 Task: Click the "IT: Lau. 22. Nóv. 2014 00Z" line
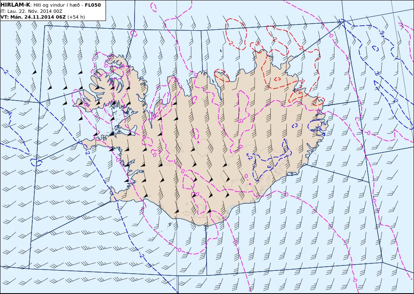[31, 11]
